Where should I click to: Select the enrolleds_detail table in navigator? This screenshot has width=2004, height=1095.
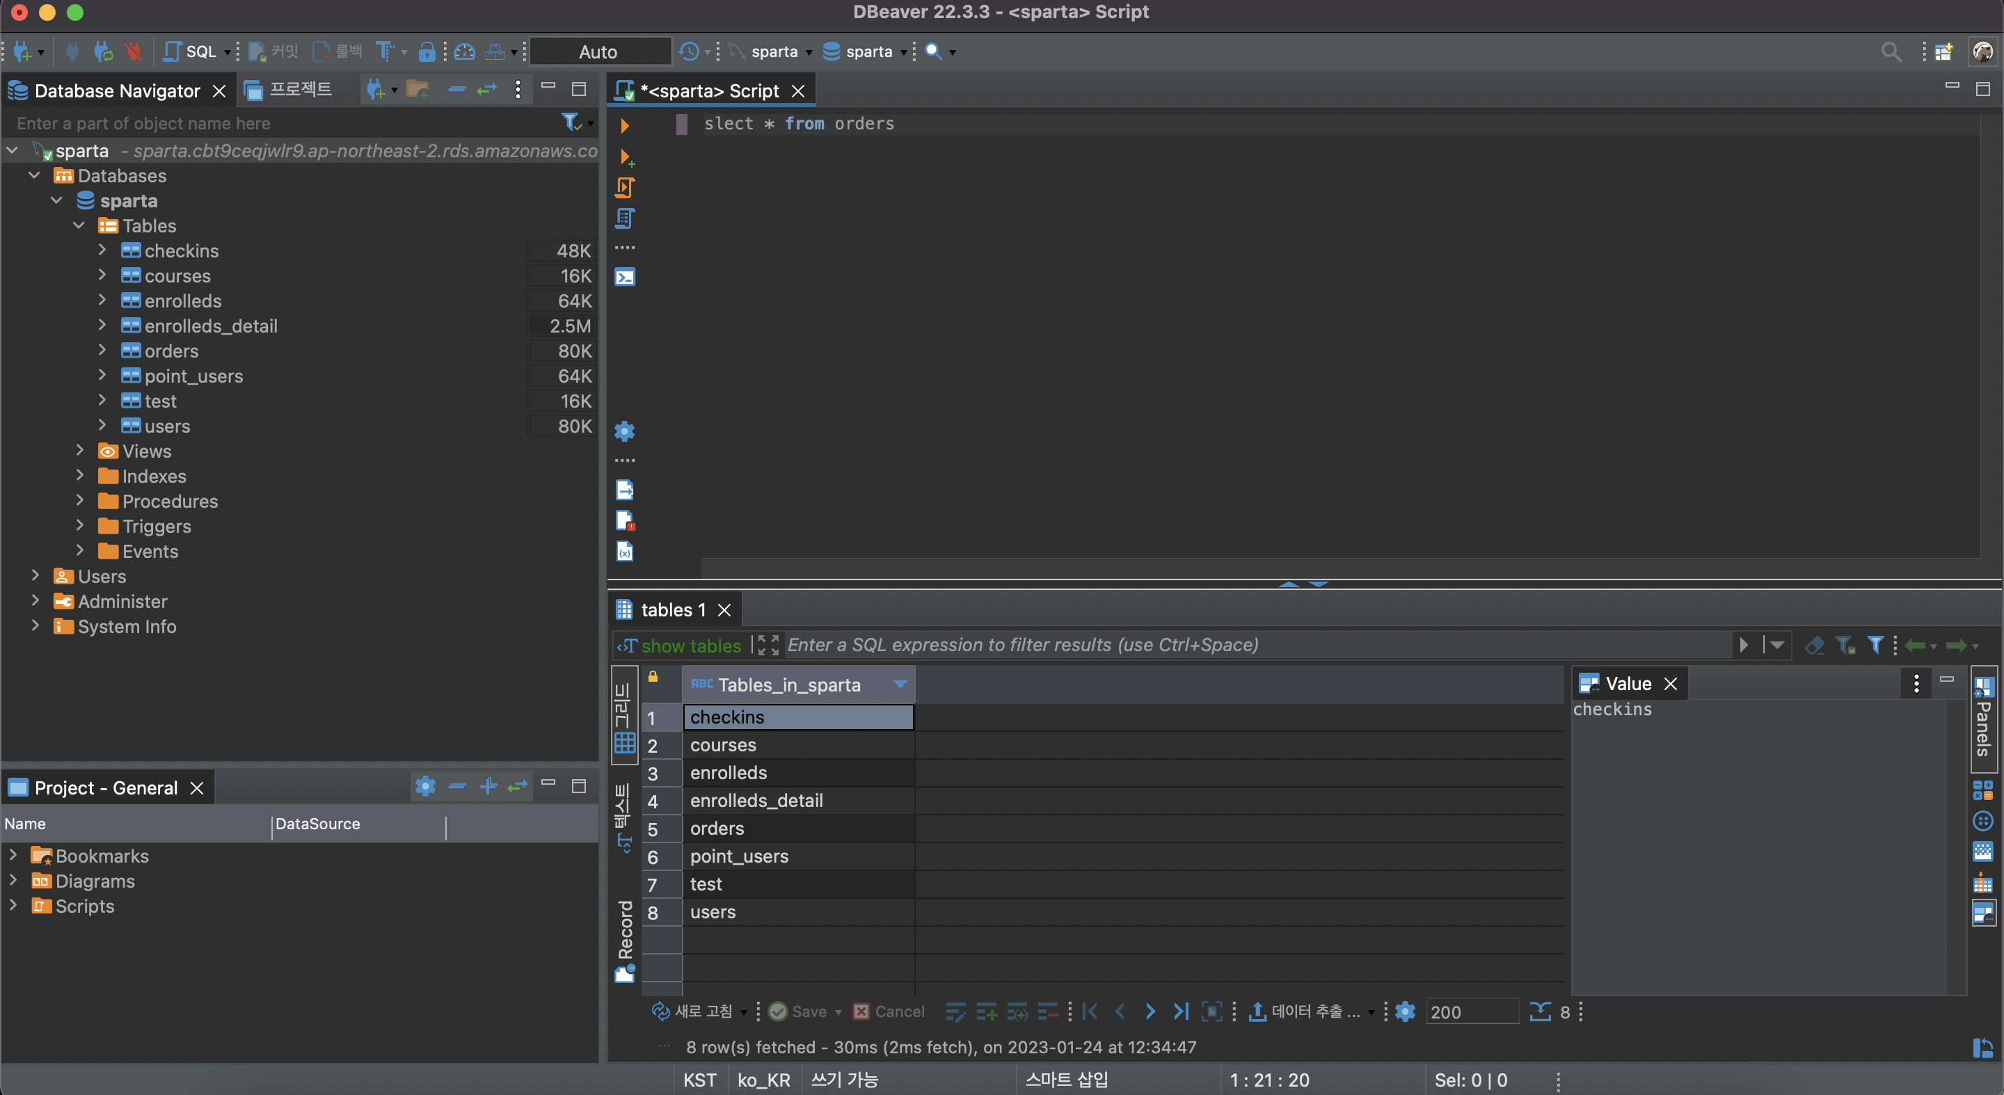tap(211, 326)
